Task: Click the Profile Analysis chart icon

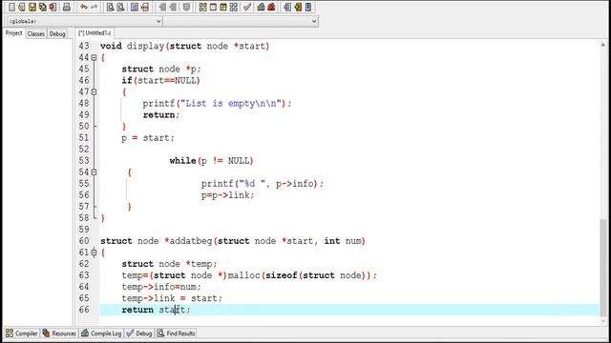Action: 261,7
